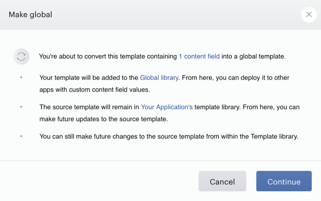Confirm with the Continue button
321x201 pixels.
point(284,181)
